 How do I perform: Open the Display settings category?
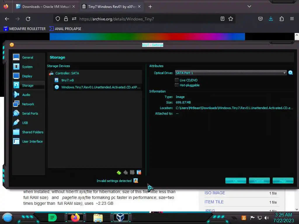click(x=28, y=76)
